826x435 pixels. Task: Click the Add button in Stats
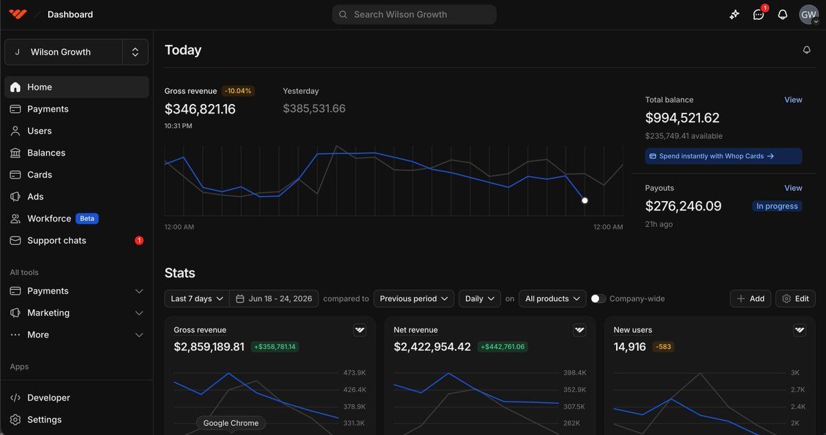click(750, 299)
